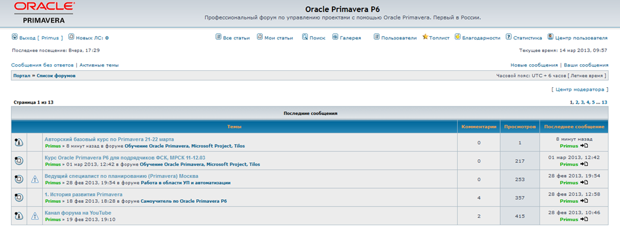Click topic status icon for Курс Oracle Primavera P6 row
Viewport: 620px width, 227px height.
(x=19, y=161)
